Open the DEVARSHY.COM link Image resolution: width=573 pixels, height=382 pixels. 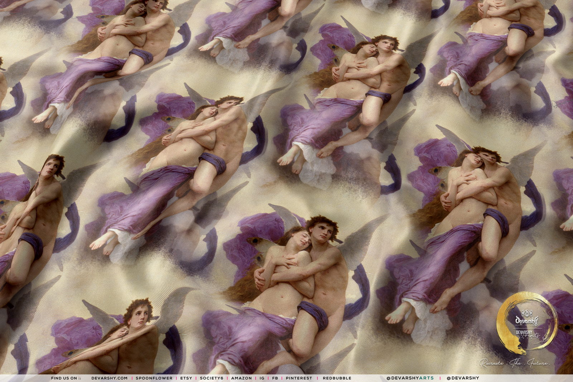click(x=109, y=378)
